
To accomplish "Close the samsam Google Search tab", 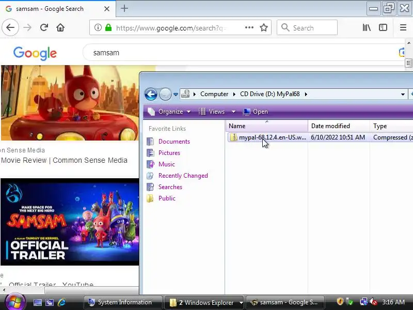I will click(x=107, y=9).
